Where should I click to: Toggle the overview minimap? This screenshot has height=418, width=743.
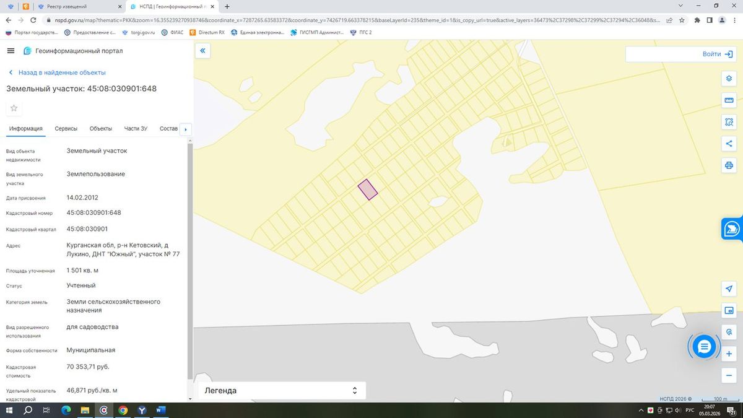729,310
